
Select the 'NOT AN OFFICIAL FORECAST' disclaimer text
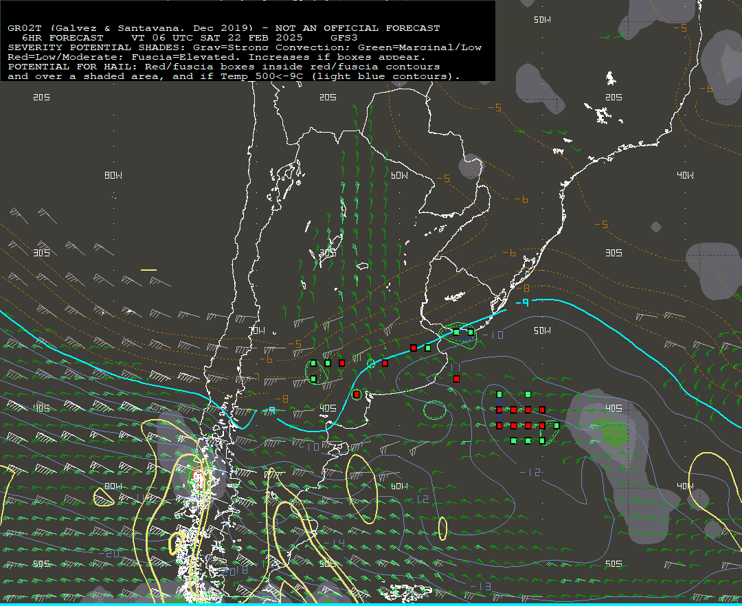click(x=357, y=28)
